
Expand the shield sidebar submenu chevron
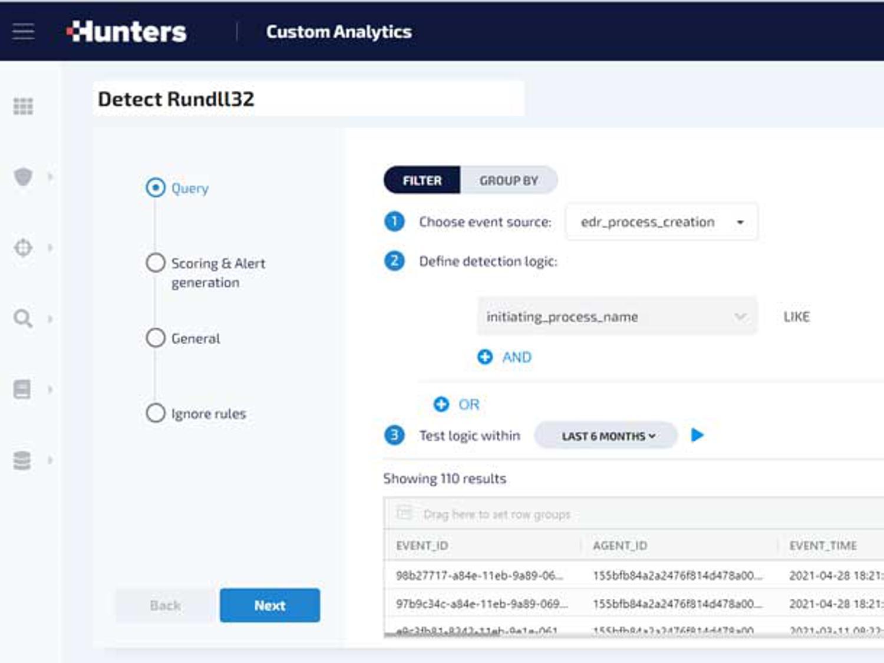click(50, 176)
